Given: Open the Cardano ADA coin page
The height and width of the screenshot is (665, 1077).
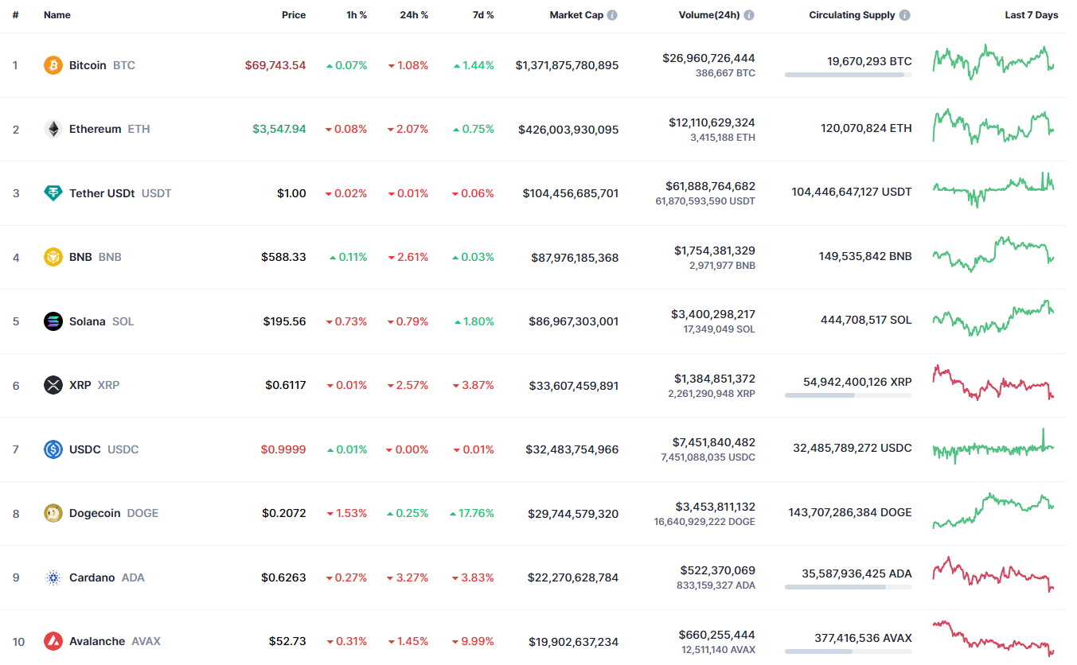Looking at the screenshot, I should point(92,577).
